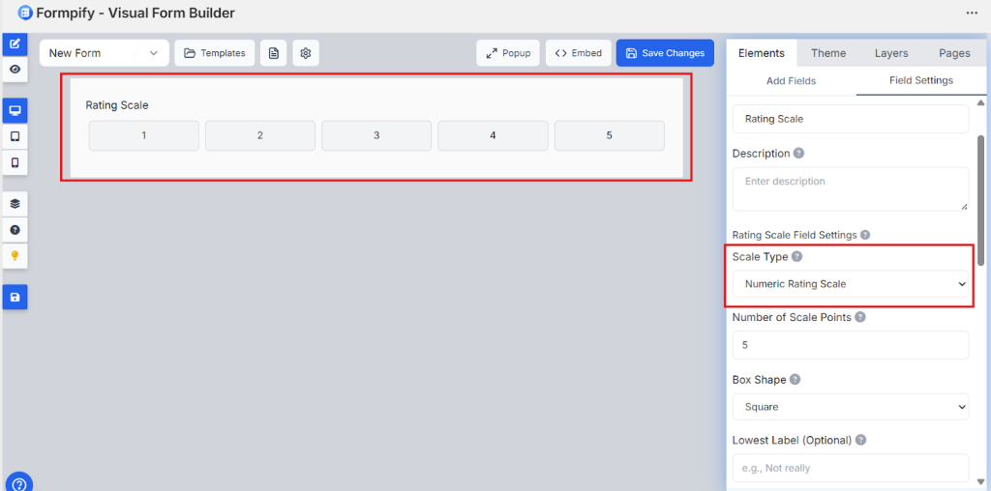Open the Box Shape dropdown
Screen dimensions: 991x491
pos(850,407)
